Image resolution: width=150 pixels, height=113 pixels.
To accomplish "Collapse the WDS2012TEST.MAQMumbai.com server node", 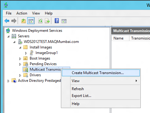I will coord(14,42).
